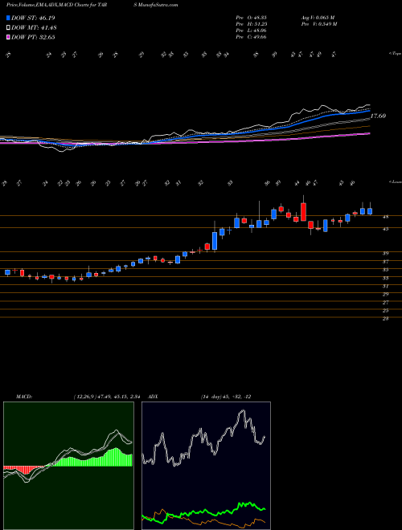
Task: Open the green MACD histogram chart panel
Action: coord(68,466)
